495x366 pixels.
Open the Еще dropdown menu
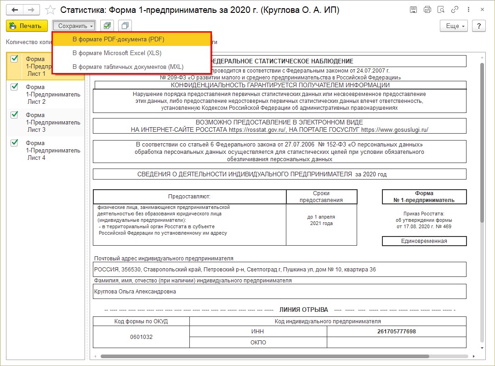point(454,26)
